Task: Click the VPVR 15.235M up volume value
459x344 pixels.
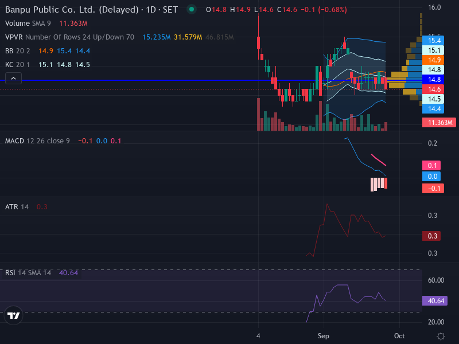Action: (156, 37)
